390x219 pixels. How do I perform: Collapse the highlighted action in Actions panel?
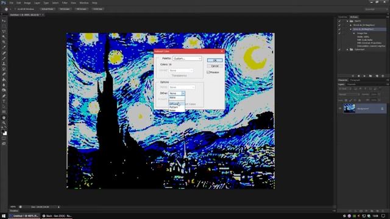tap(351, 29)
